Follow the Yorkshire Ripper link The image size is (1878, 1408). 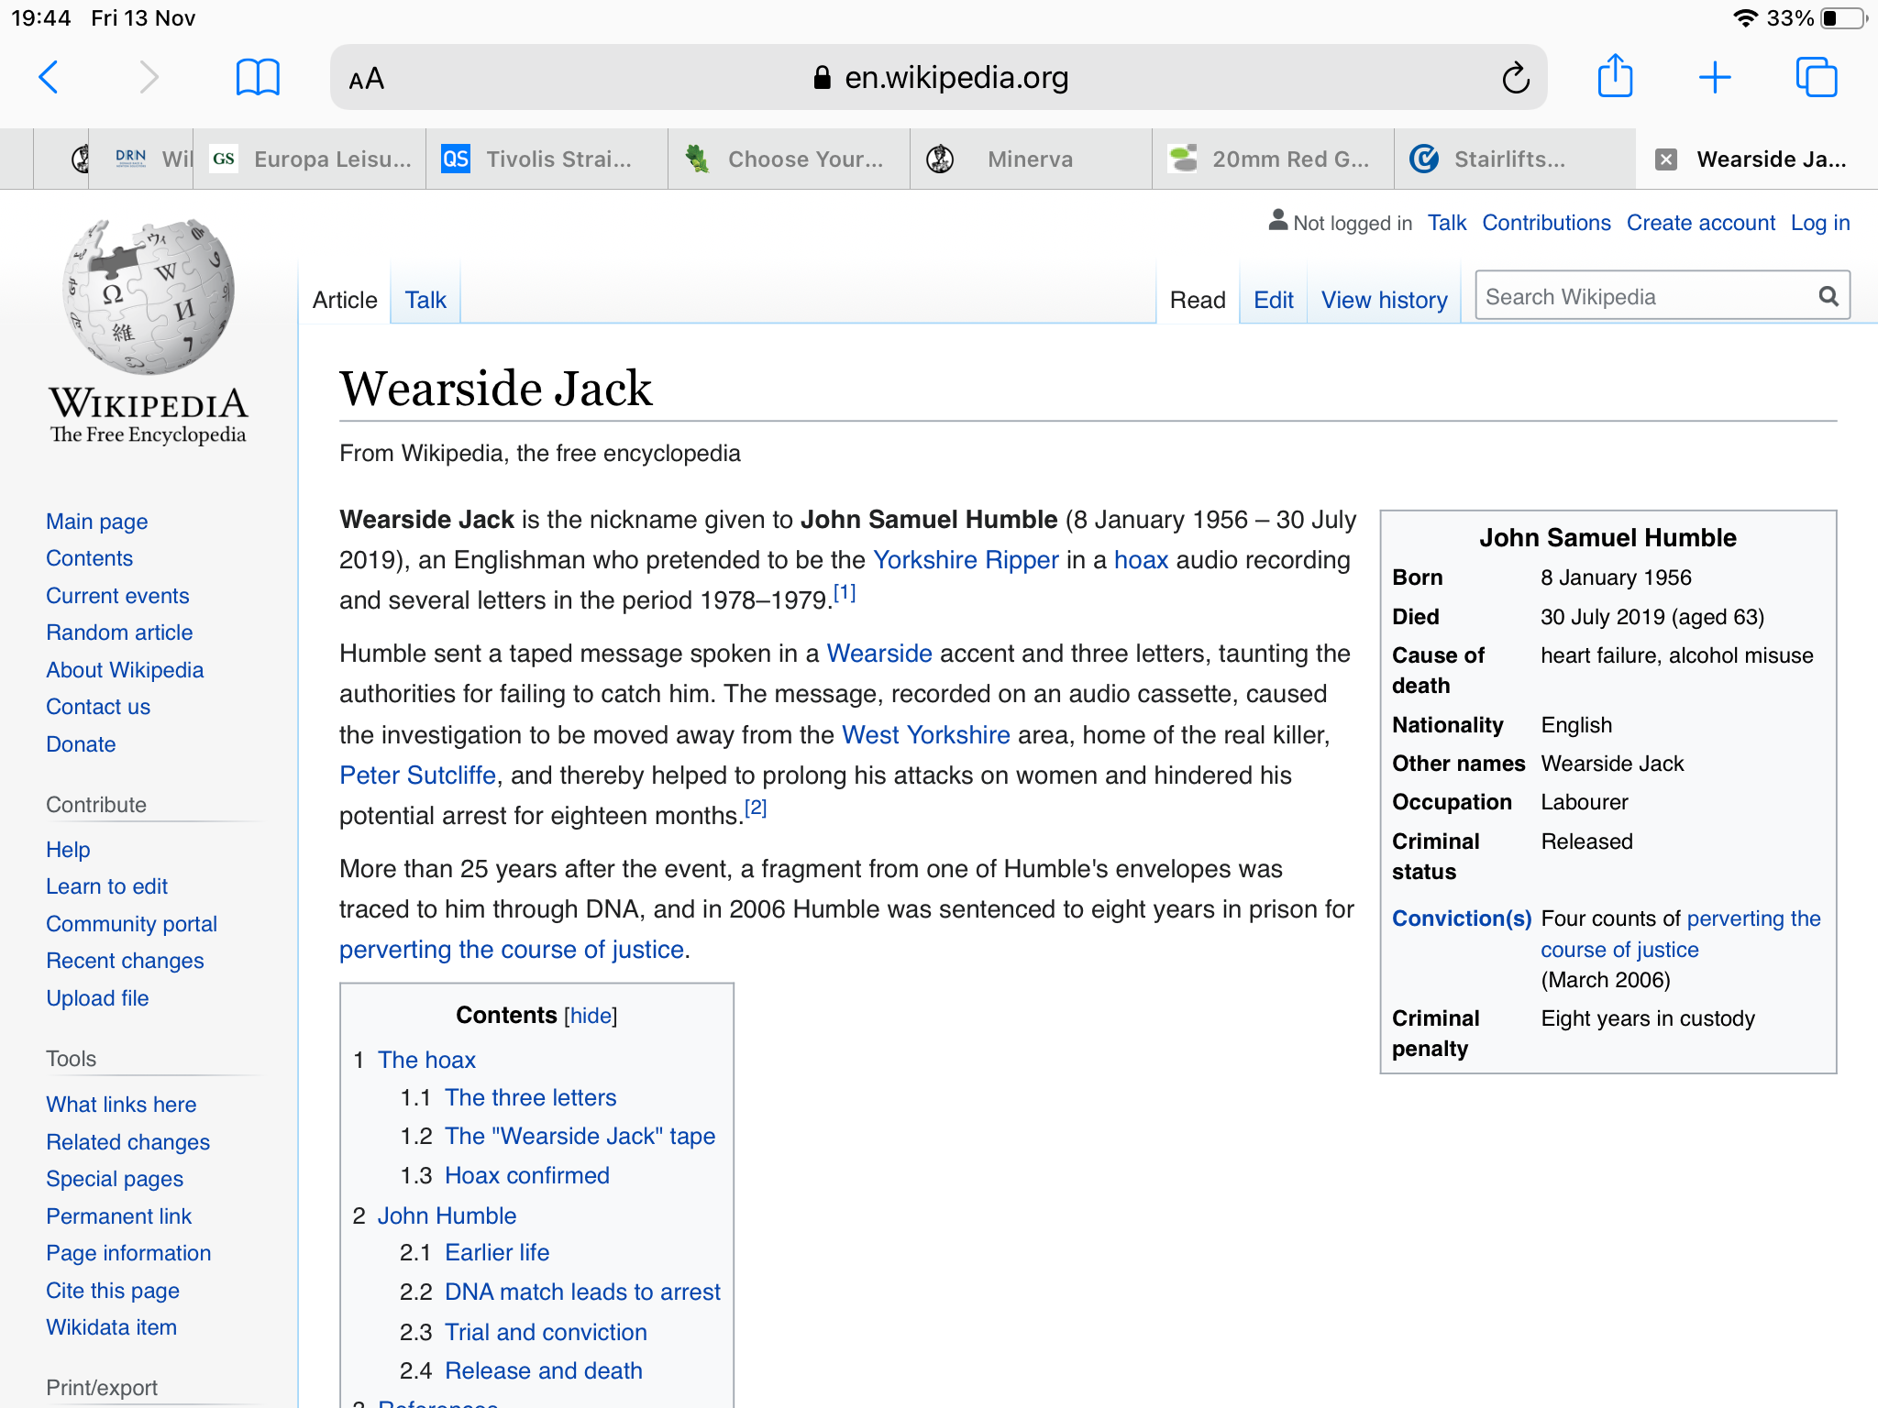tap(966, 560)
